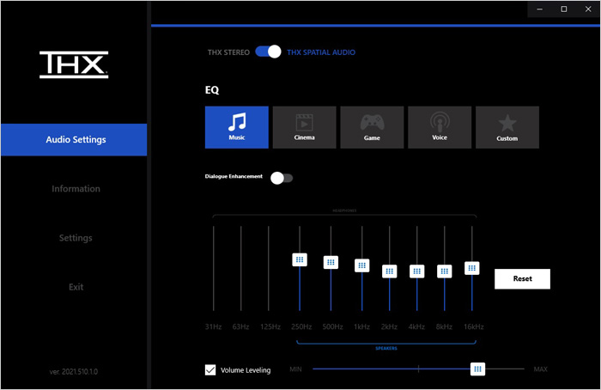The width and height of the screenshot is (601, 390).
Task: Click the Volume Leveling slider handle
Action: click(477, 369)
